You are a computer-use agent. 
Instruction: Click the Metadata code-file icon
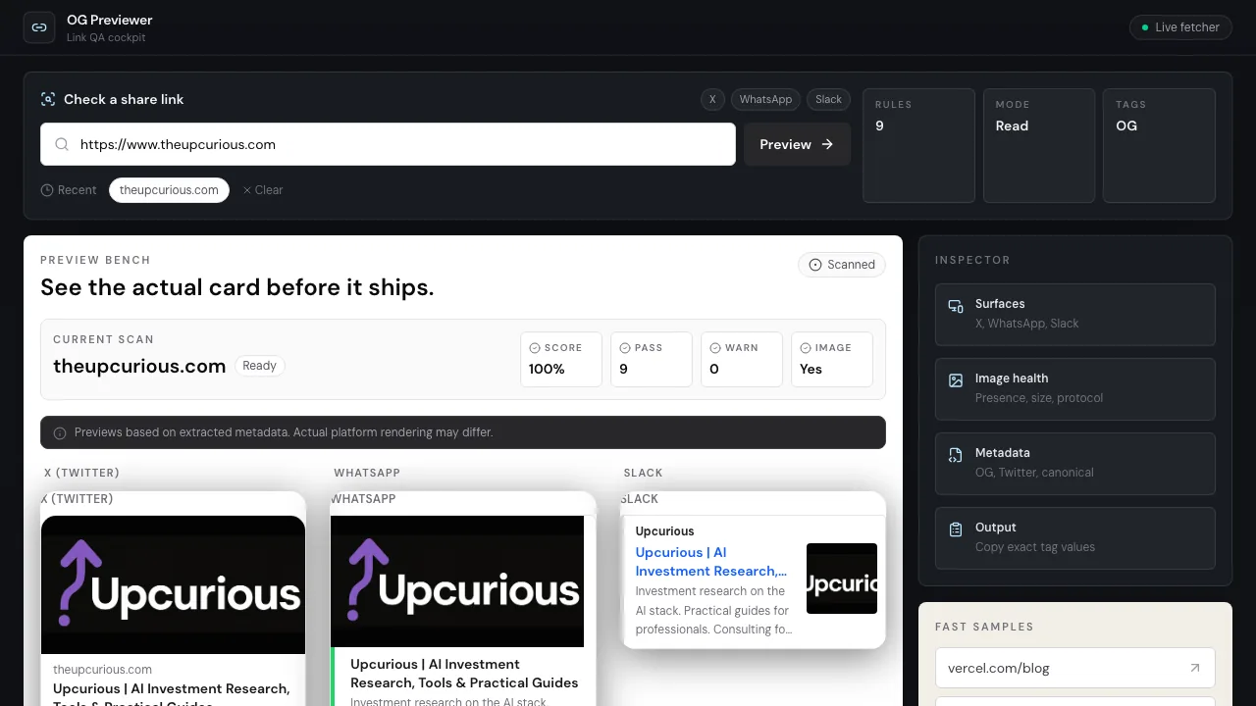[956, 455]
